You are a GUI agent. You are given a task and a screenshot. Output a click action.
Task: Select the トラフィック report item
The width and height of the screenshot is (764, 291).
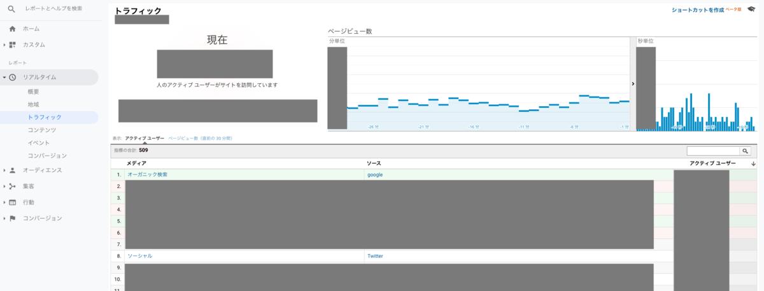coord(45,117)
